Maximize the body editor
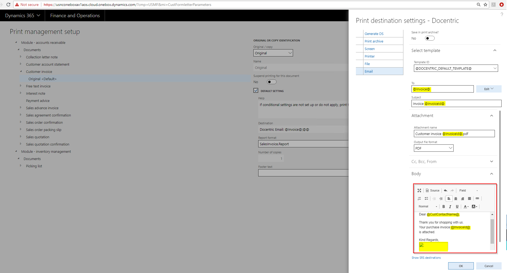Viewport: 507px width, 273px height. click(x=419, y=190)
